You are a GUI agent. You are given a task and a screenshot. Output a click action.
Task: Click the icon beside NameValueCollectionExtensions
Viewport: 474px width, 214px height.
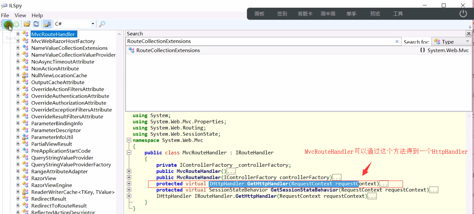pyautogui.click(x=25, y=48)
